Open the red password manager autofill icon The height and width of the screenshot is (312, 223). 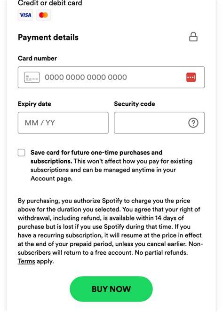click(x=191, y=77)
